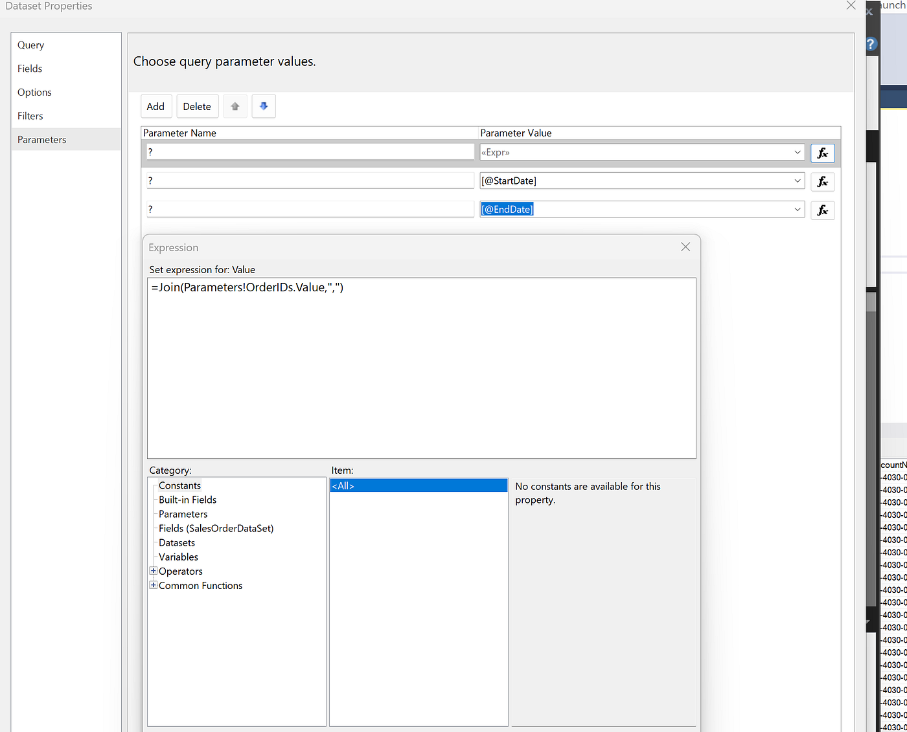The width and height of the screenshot is (907, 732).
Task: Click the Add parameter button
Action: tap(156, 106)
